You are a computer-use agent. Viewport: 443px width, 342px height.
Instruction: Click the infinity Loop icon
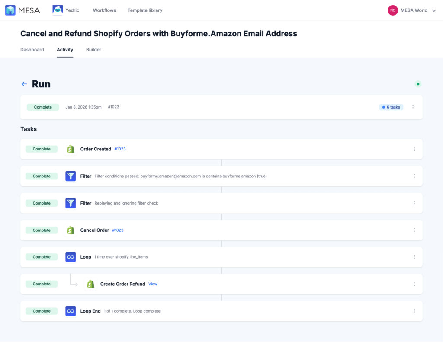[x=71, y=257]
